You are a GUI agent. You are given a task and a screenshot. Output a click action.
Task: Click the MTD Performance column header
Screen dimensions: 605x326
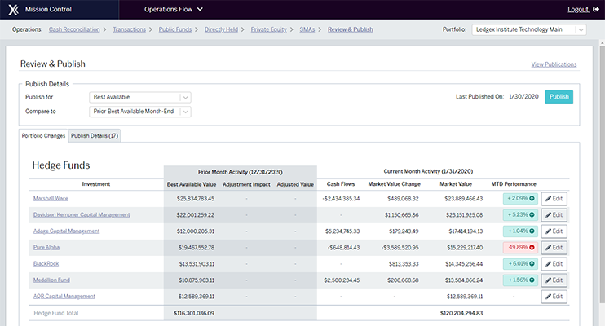514,184
